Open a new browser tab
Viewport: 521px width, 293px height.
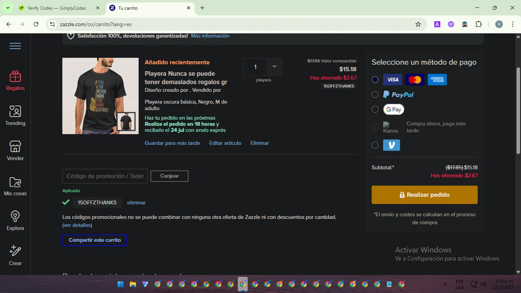pos(202,8)
